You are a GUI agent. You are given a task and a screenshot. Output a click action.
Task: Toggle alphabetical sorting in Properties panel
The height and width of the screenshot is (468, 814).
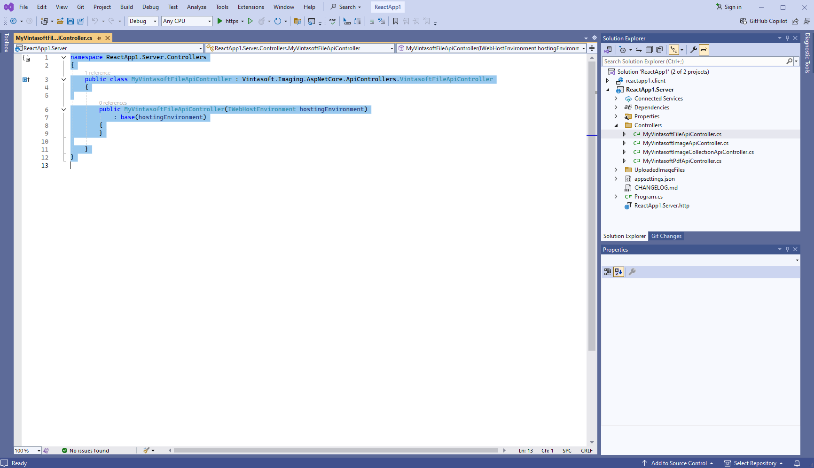(618, 272)
